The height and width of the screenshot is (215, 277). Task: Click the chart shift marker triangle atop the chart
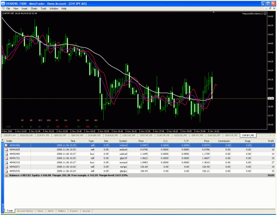click(214, 12)
